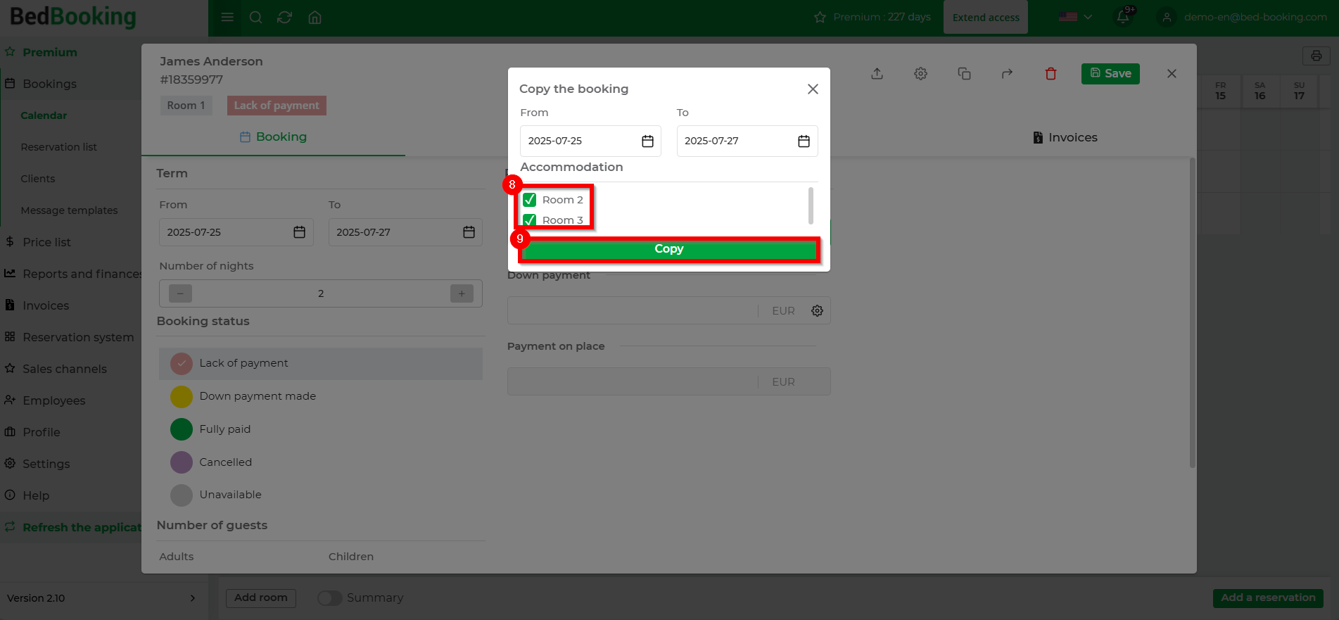Open the language flag dropdown

point(1075,18)
